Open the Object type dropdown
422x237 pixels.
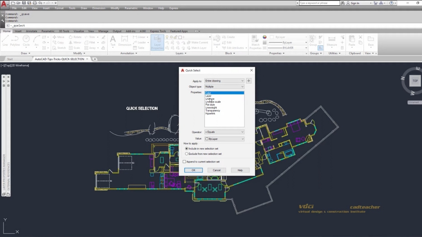click(224, 86)
